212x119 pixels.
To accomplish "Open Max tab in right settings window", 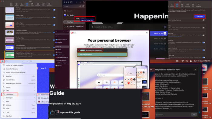I will pos(177,5).
